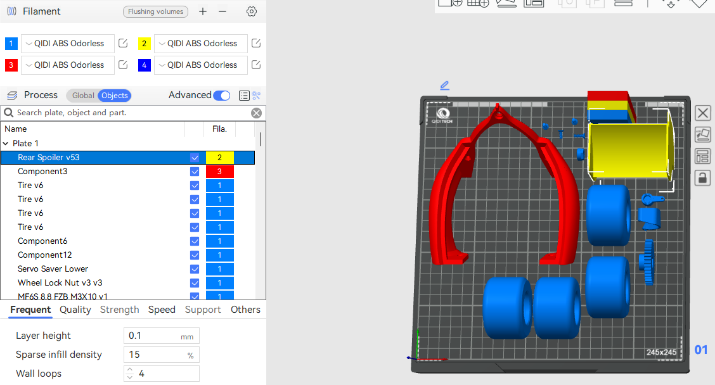Open filament 2 preset dropdown
The height and width of the screenshot is (385, 715).
point(200,44)
